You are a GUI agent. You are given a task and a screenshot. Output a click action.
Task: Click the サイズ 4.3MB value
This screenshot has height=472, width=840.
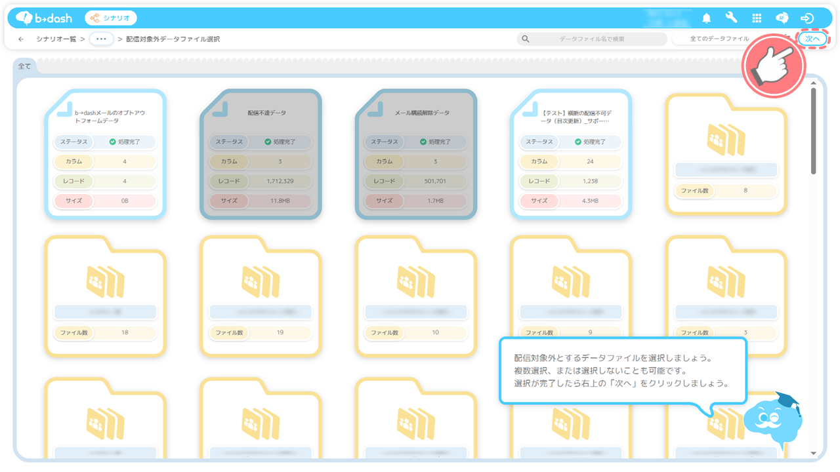(x=591, y=201)
